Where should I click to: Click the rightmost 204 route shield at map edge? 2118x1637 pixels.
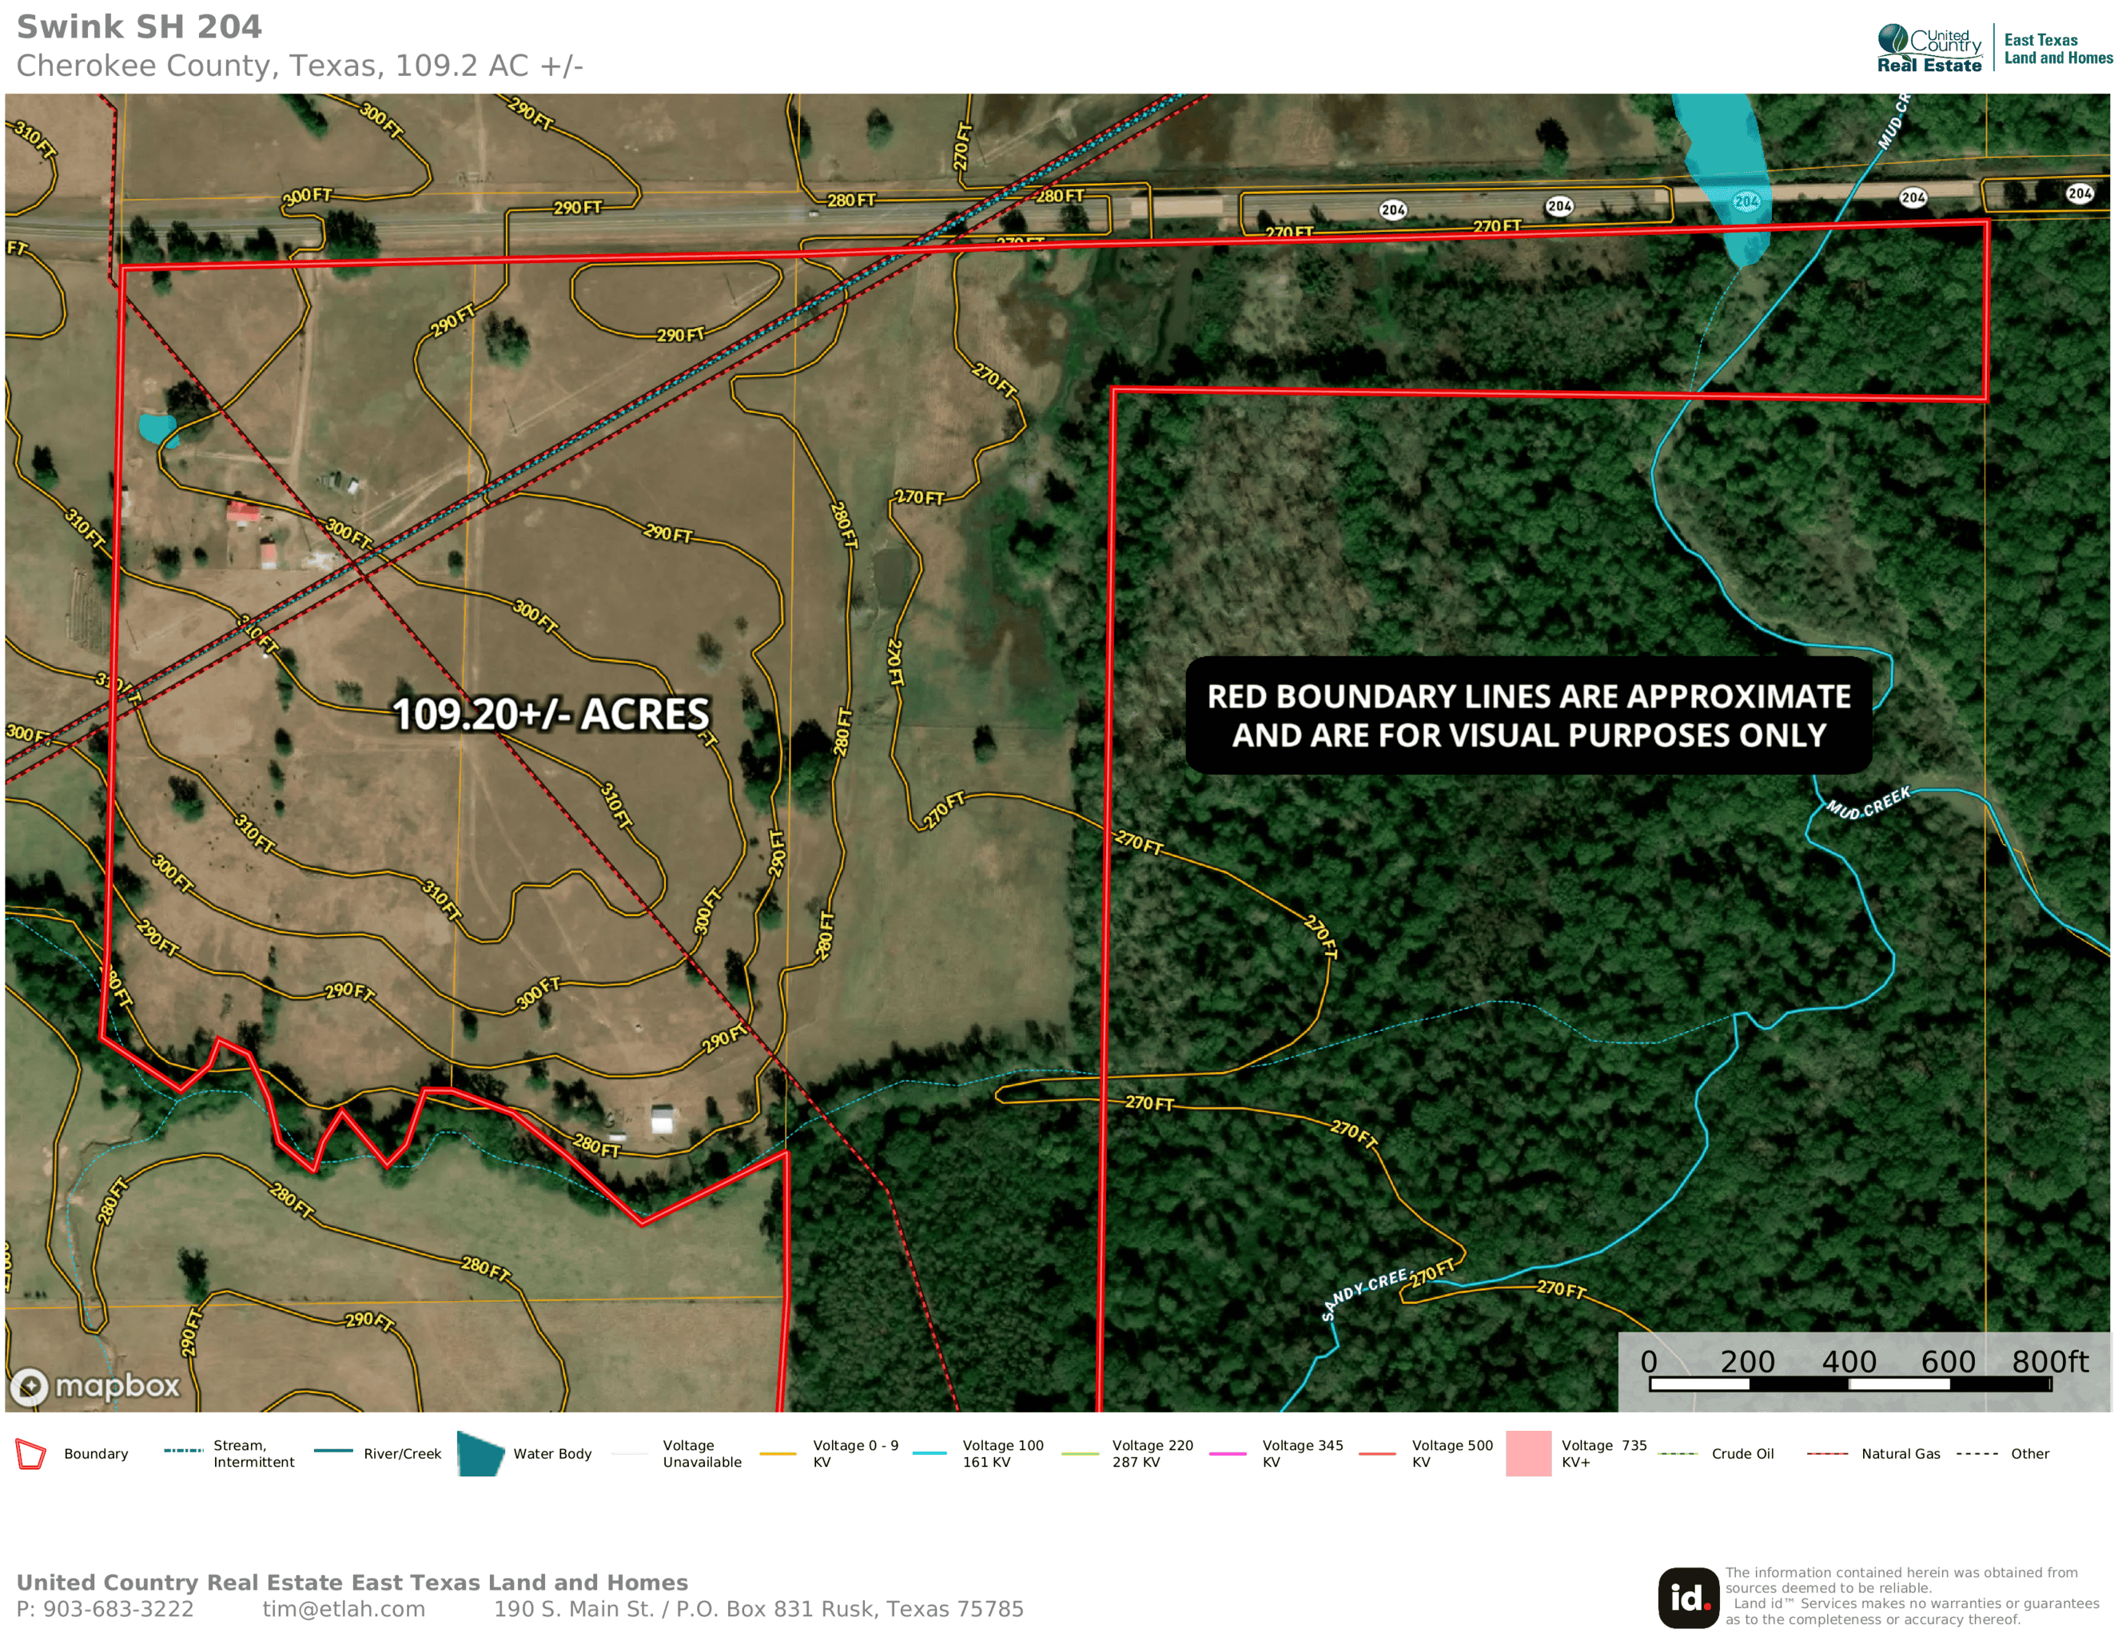(2079, 193)
